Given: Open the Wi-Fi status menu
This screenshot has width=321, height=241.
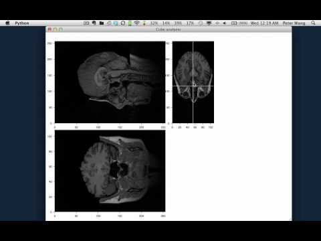Looking at the screenshot, I should (x=136, y=23).
